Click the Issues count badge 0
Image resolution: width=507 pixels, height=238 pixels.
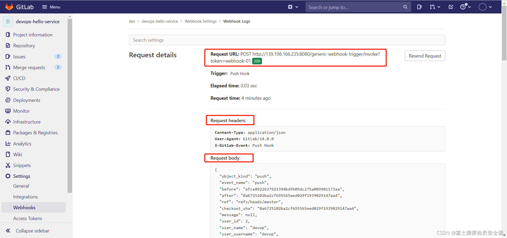coord(58,56)
